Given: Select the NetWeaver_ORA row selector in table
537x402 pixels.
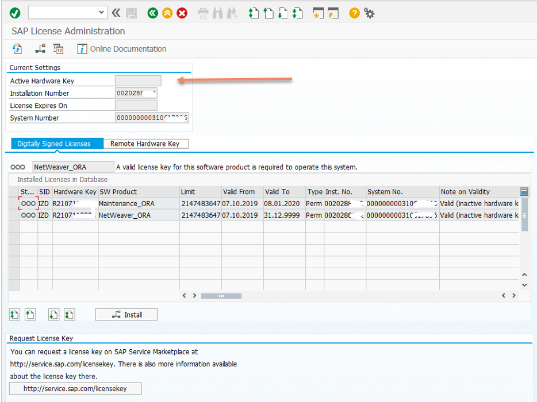Looking at the screenshot, I should coord(14,215).
